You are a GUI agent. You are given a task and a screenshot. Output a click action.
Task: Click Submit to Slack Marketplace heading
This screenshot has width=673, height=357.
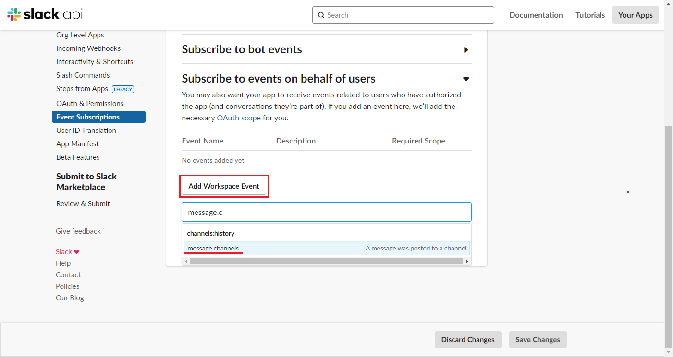86,182
